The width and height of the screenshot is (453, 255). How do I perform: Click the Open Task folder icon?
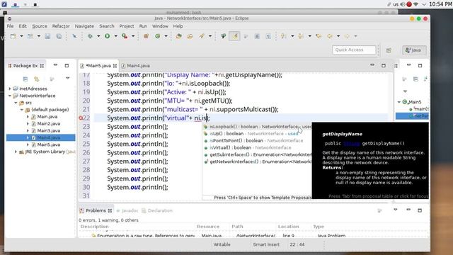tap(190, 36)
